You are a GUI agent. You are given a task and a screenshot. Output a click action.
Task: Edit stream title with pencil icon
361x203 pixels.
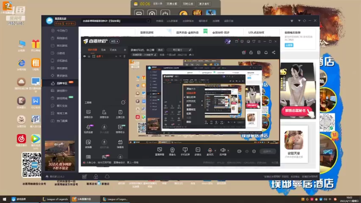tap(190, 50)
